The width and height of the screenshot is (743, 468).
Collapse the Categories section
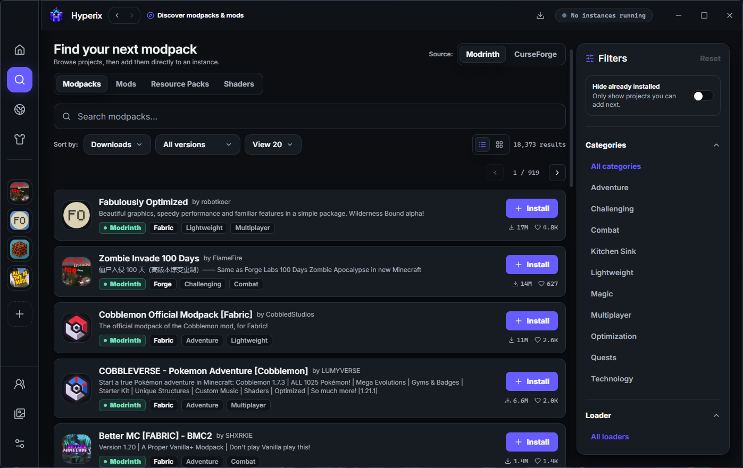point(716,145)
